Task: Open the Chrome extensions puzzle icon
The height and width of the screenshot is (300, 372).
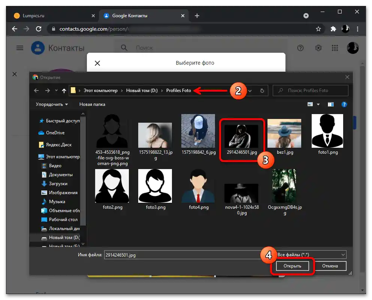Action: [x=333, y=29]
